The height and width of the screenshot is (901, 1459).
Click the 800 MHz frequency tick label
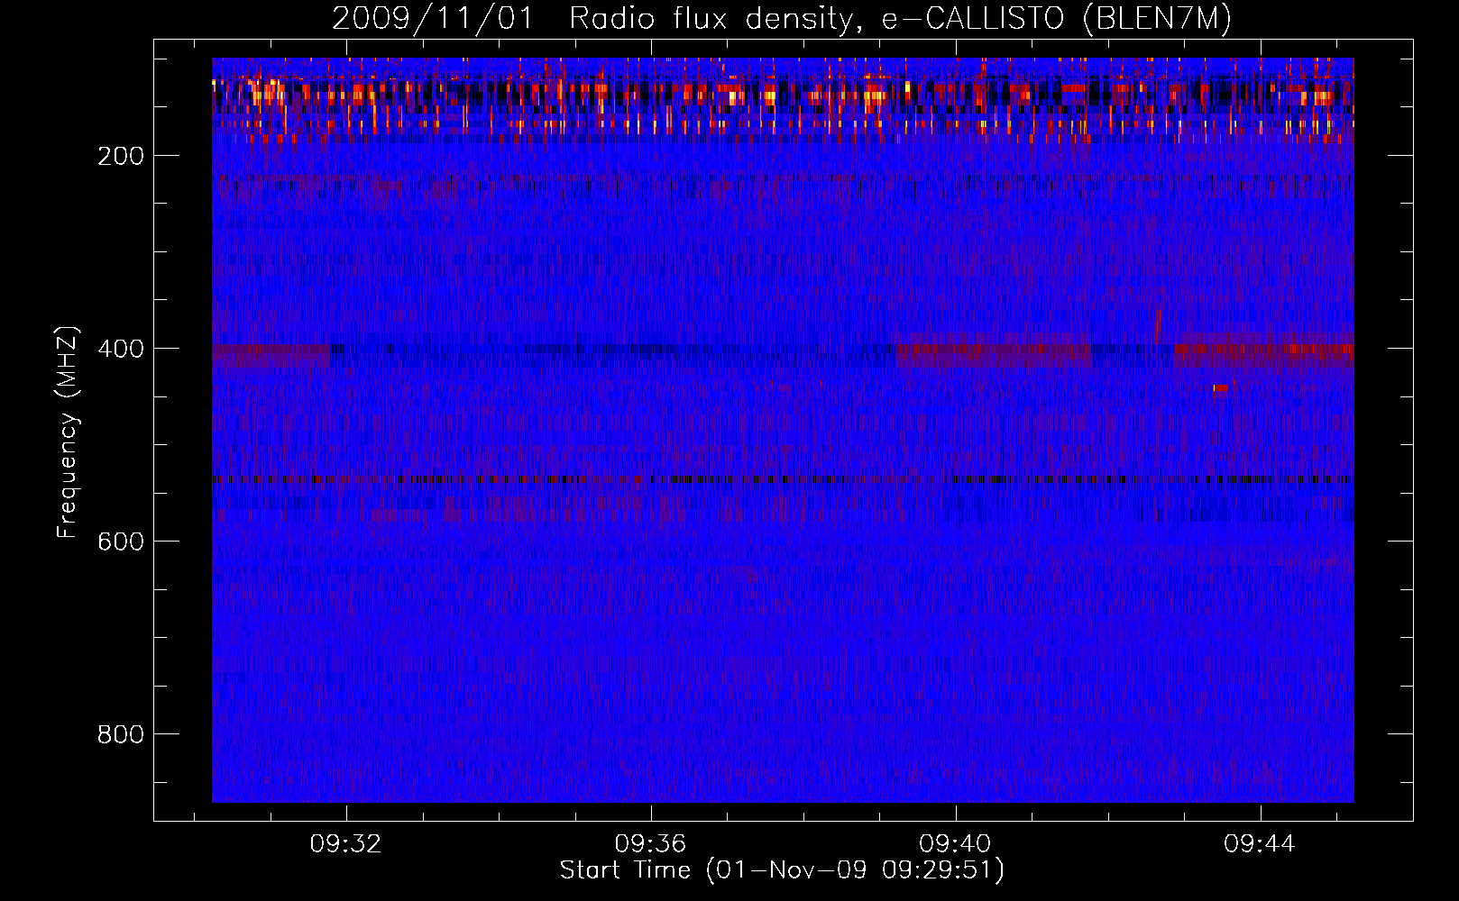click(x=121, y=734)
